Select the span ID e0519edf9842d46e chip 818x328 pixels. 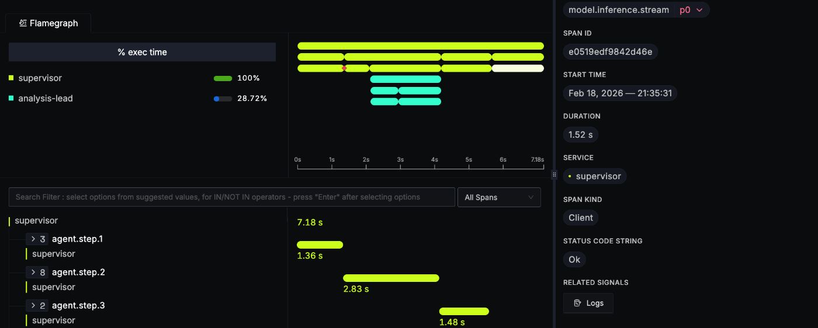[x=610, y=52]
